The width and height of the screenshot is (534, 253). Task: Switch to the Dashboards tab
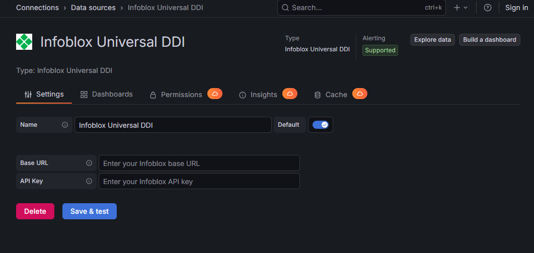click(x=107, y=95)
